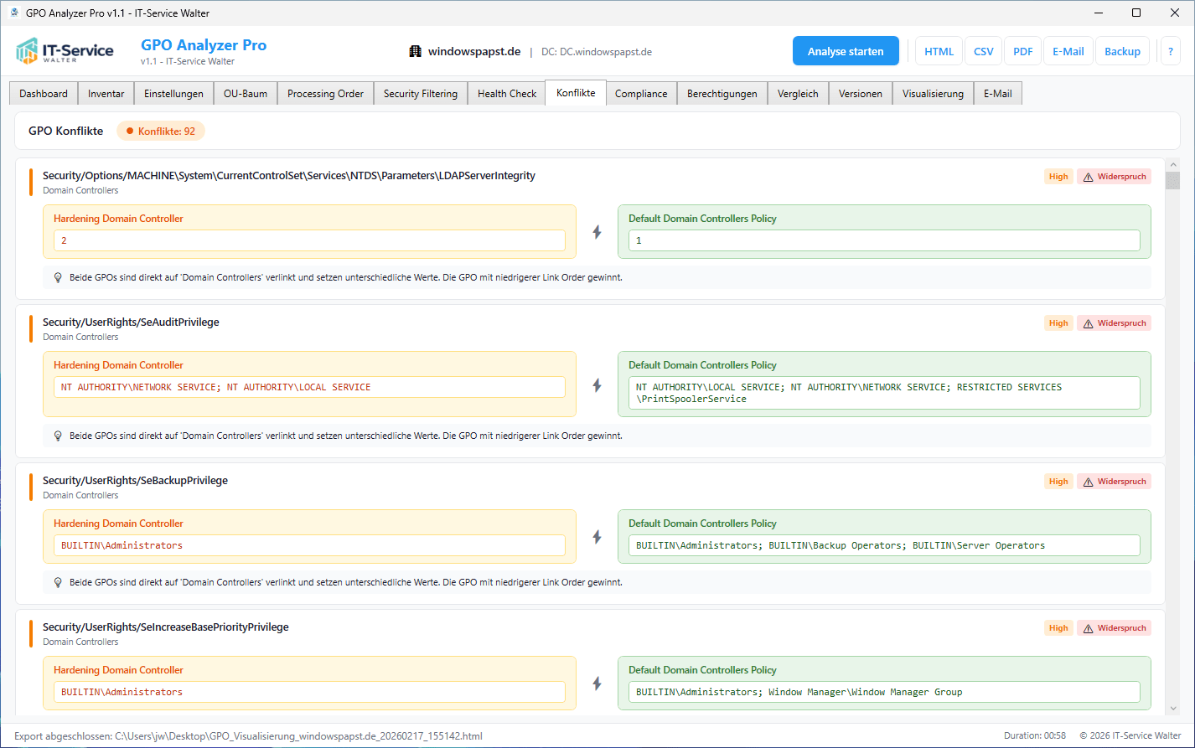Switch to the Health Check tab
This screenshot has height=748, width=1195.
(x=506, y=94)
